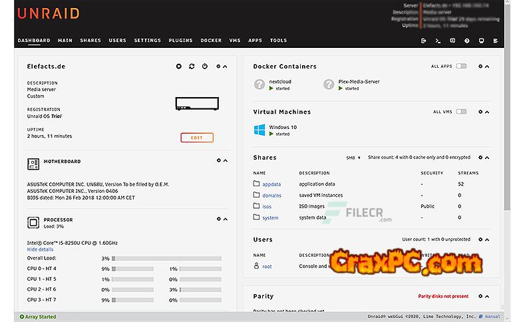The height and width of the screenshot is (322, 523).
Task: Click the feedback icon in header
Action: (x=452, y=41)
